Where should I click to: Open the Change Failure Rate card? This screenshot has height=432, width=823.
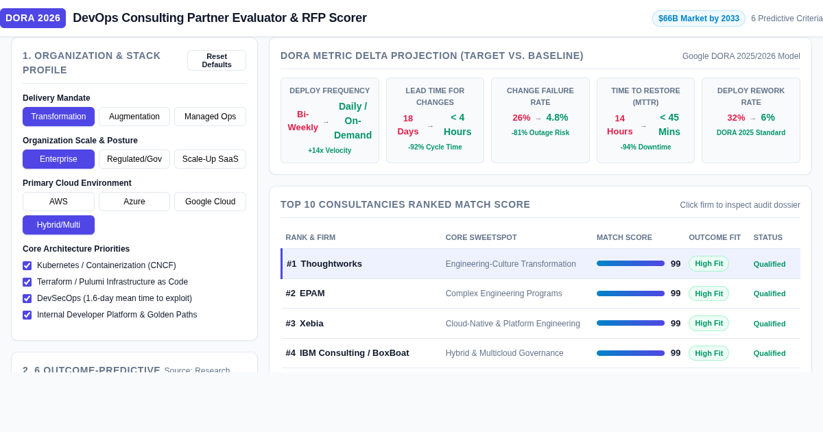click(x=540, y=120)
